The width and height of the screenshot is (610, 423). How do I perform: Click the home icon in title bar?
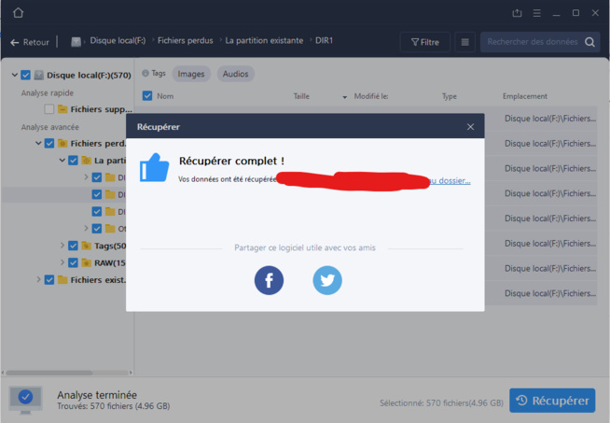[x=18, y=13]
